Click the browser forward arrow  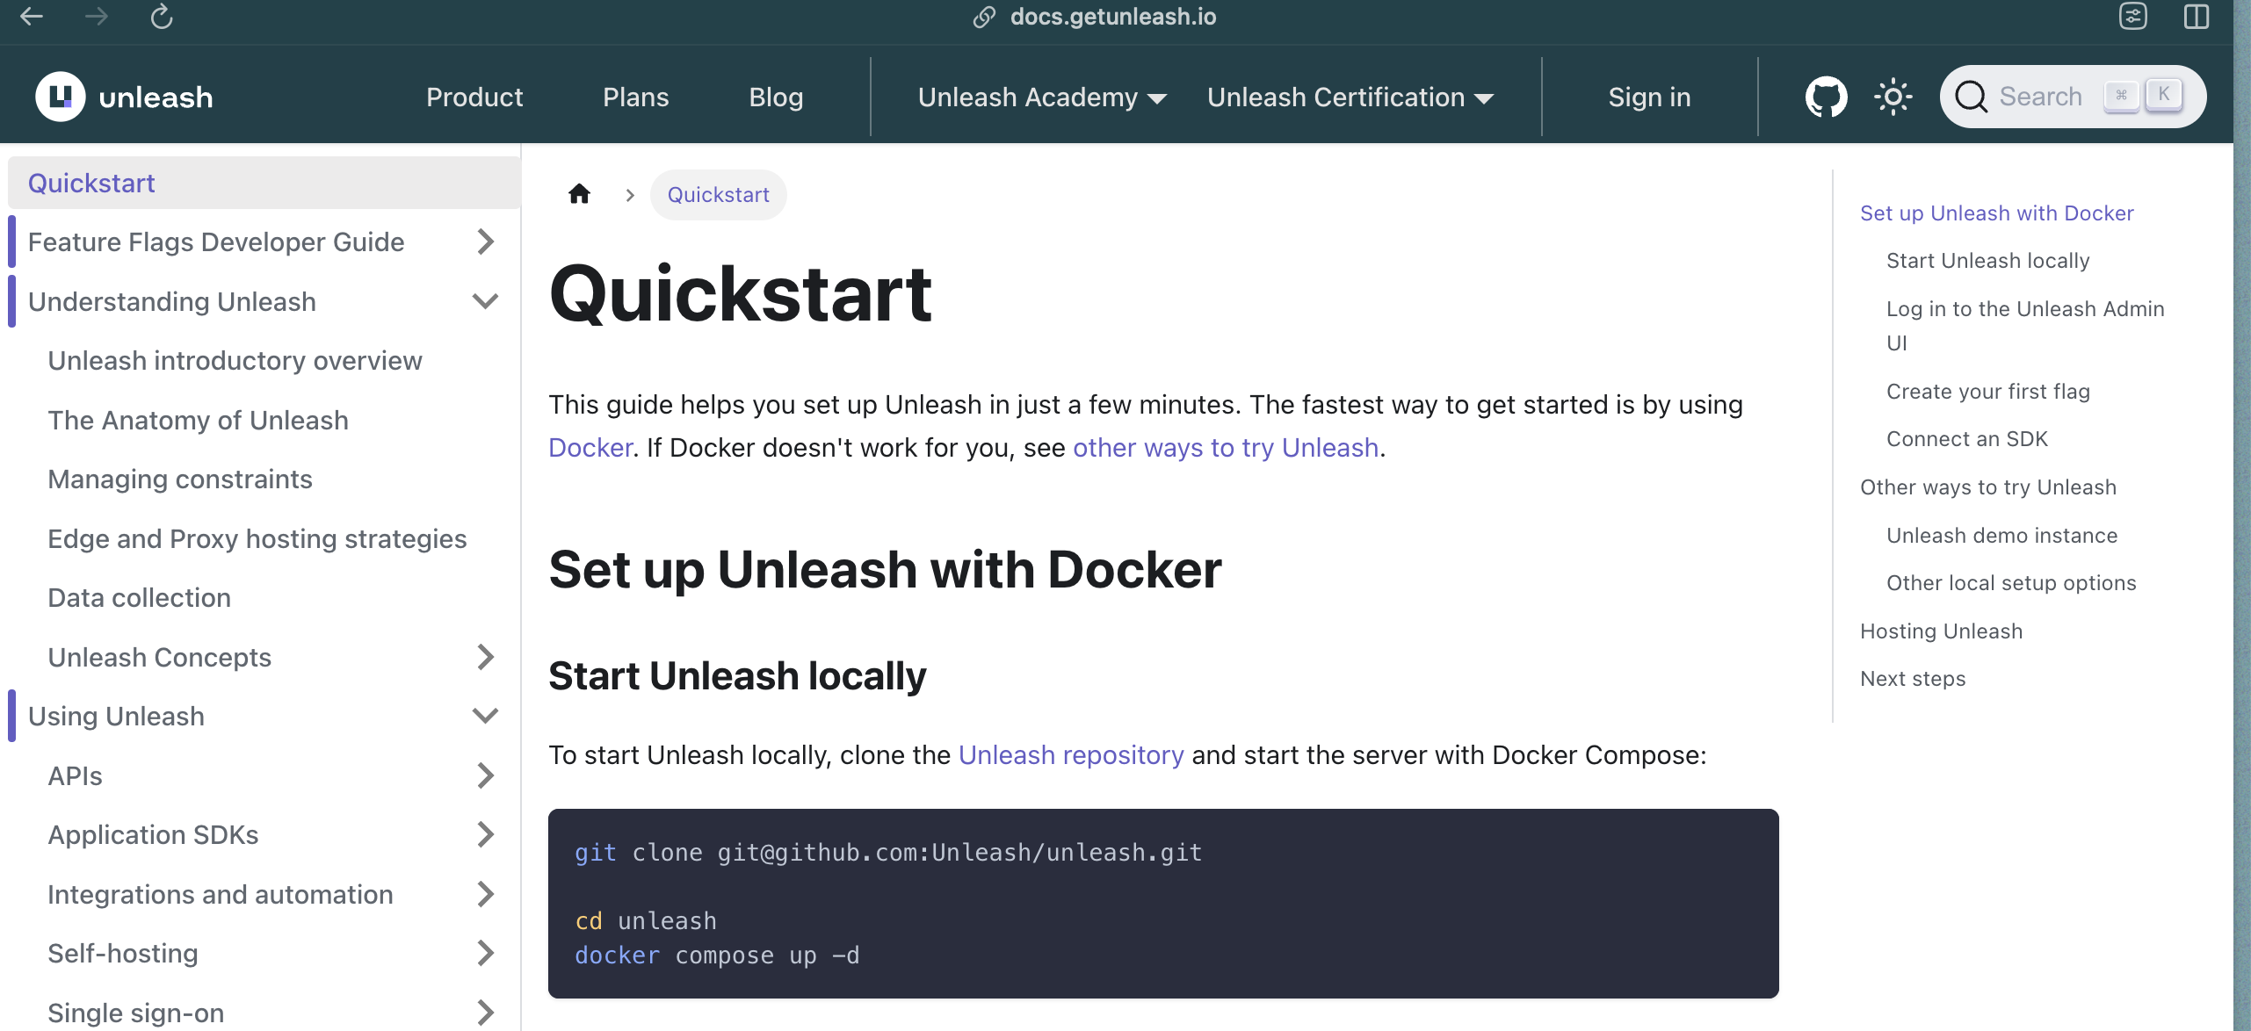pos(97,17)
